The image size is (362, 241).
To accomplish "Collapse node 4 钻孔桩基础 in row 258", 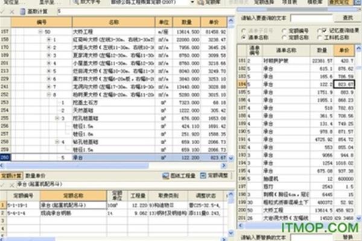I will point(57,142).
